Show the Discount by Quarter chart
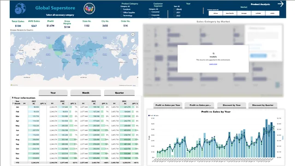 [263, 105]
